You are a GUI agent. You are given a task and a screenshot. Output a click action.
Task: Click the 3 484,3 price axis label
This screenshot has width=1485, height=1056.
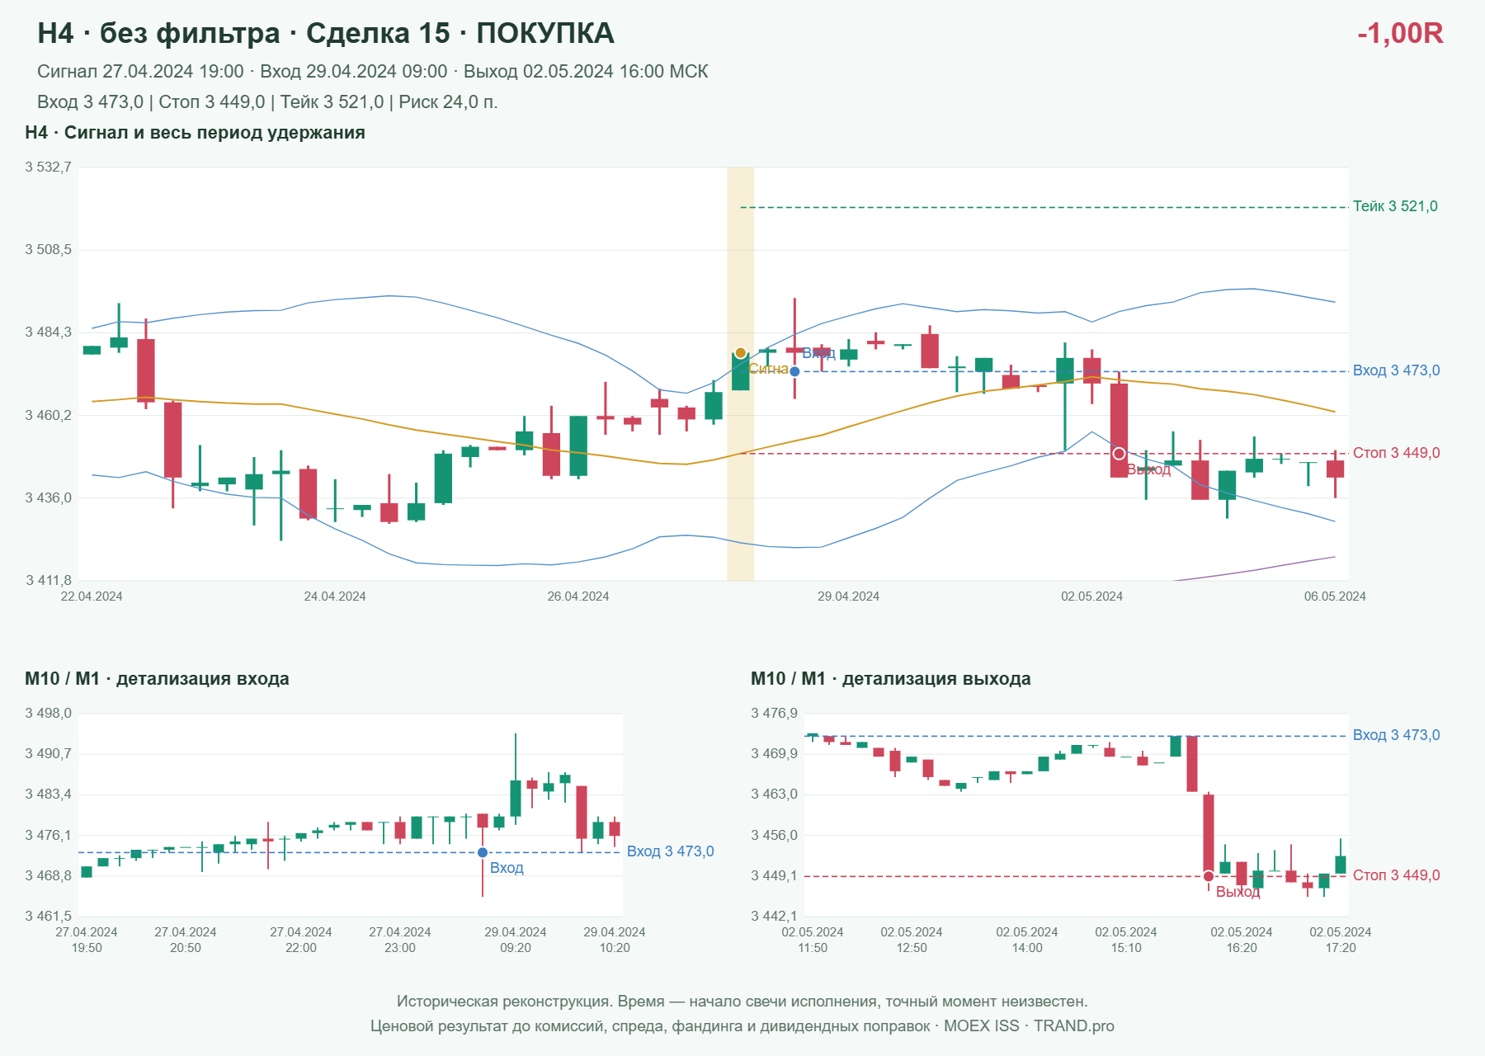pyautogui.click(x=48, y=332)
